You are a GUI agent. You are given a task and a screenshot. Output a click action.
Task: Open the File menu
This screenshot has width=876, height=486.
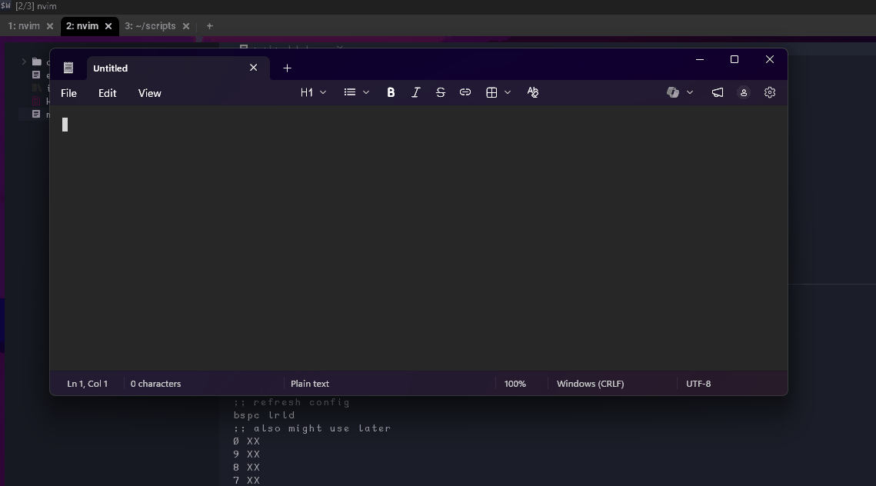pyautogui.click(x=68, y=93)
